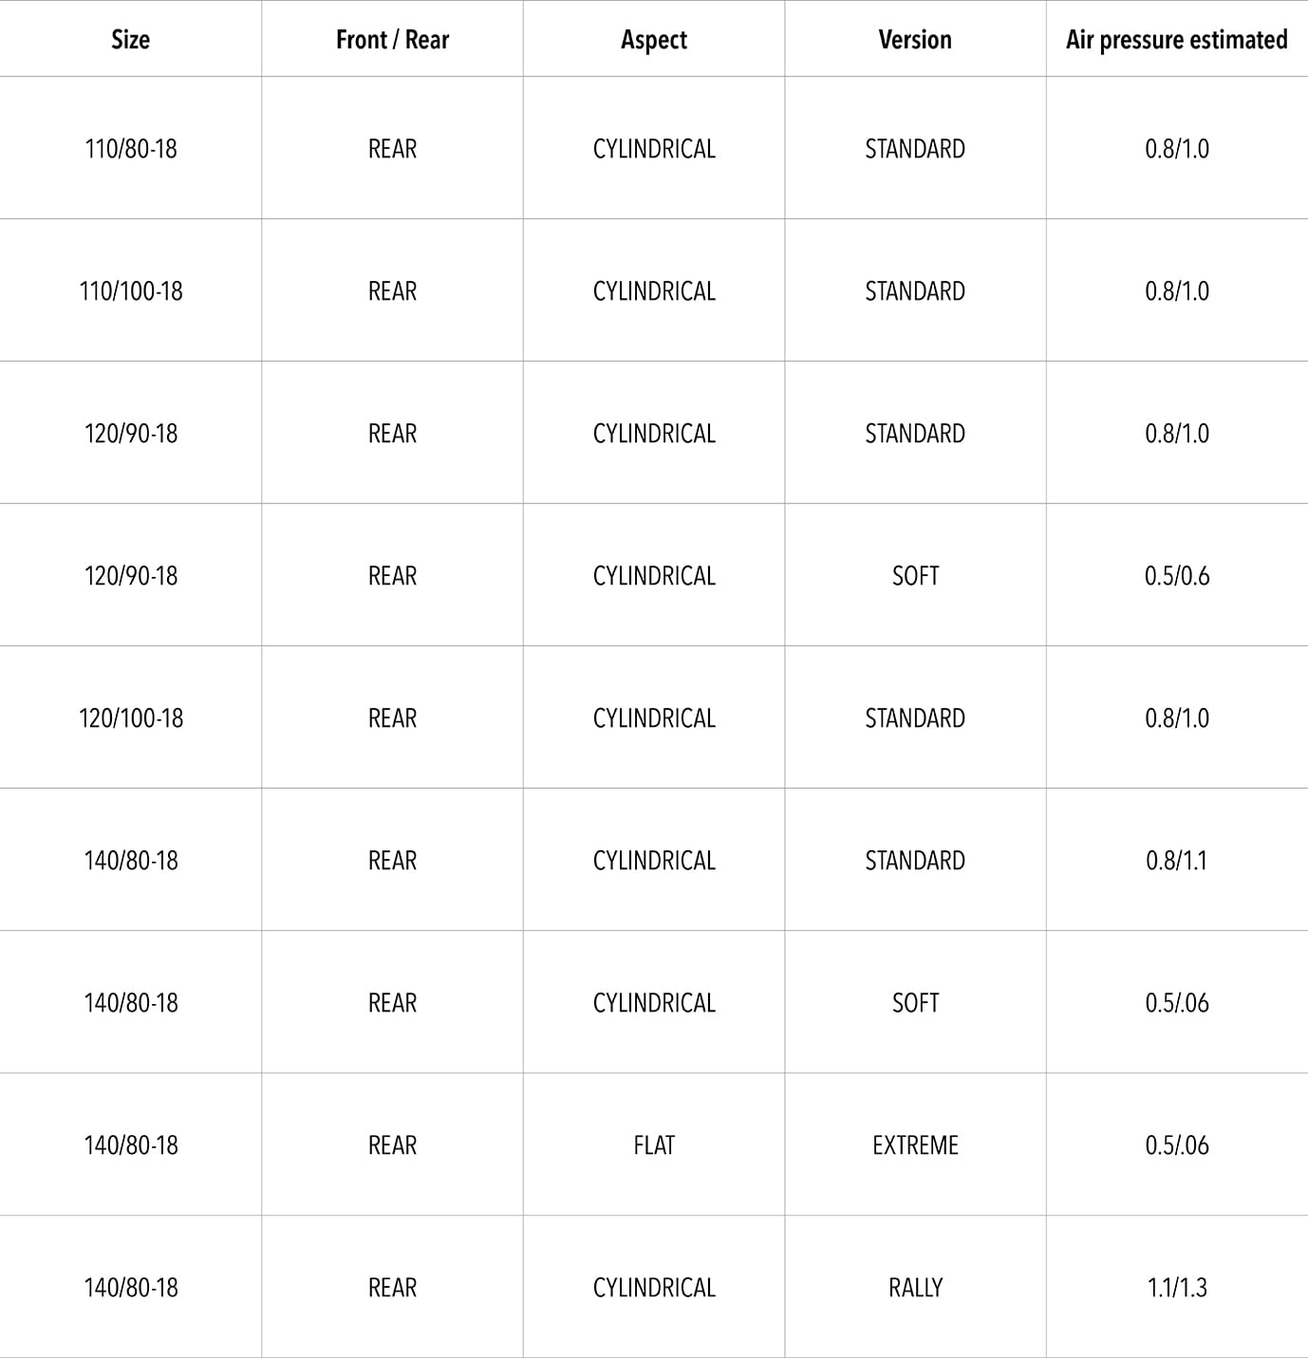Select the 120/100-18 size cell
This screenshot has height=1358, width=1308.
[x=131, y=718]
